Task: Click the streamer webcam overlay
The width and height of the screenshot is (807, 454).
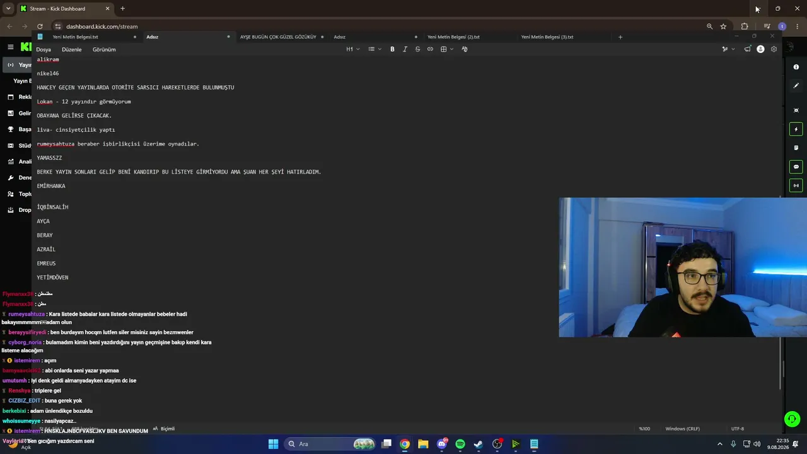Action: (x=683, y=267)
